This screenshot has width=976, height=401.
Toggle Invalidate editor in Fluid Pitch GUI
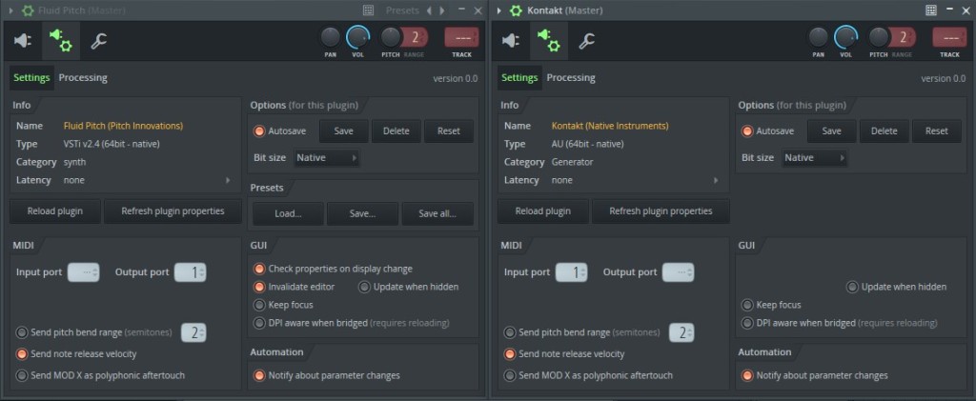pos(259,288)
